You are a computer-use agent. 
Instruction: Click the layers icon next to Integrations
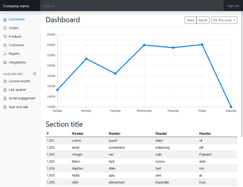(5, 62)
